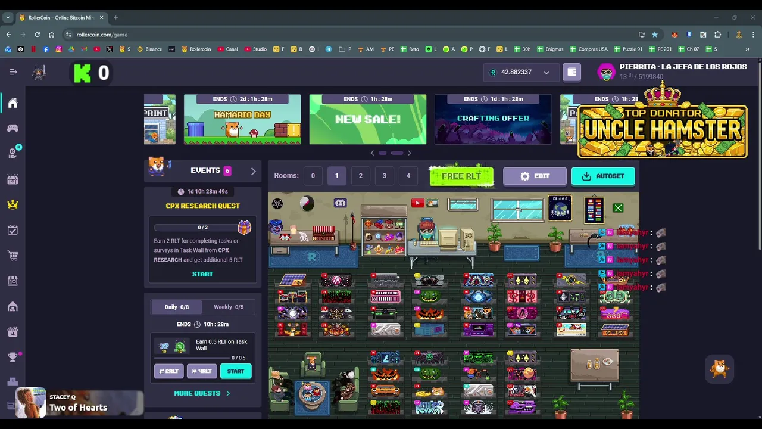The width and height of the screenshot is (762, 429).
Task: Expand hidden bookmarks overflow chevron
Action: click(748, 49)
